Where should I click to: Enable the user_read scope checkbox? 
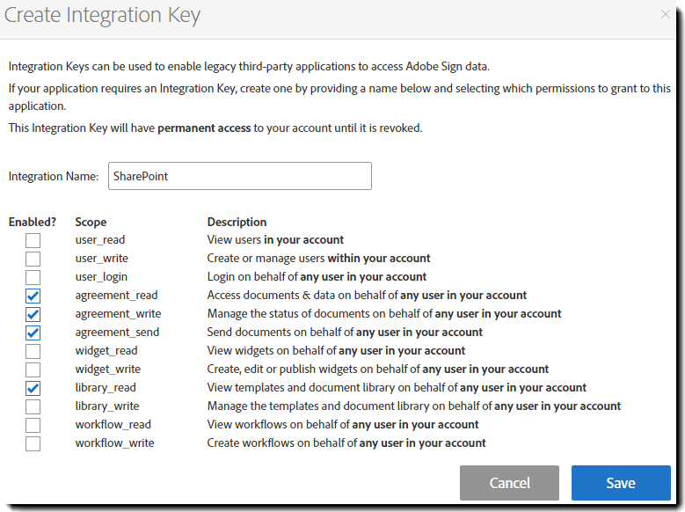[x=33, y=240]
